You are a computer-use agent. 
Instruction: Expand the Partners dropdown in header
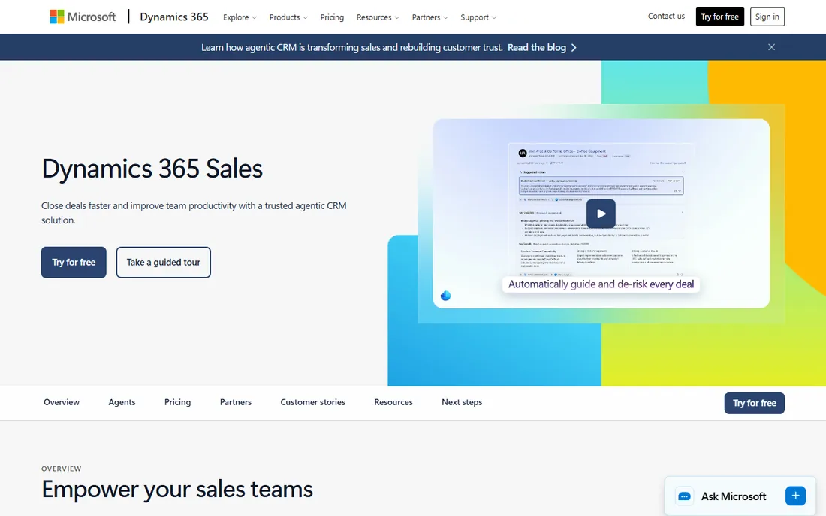pos(430,17)
